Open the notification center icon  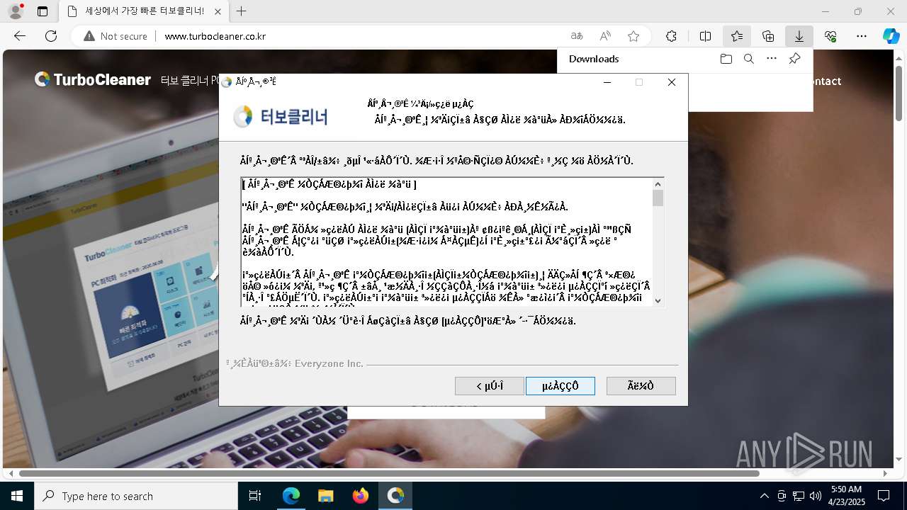click(884, 496)
